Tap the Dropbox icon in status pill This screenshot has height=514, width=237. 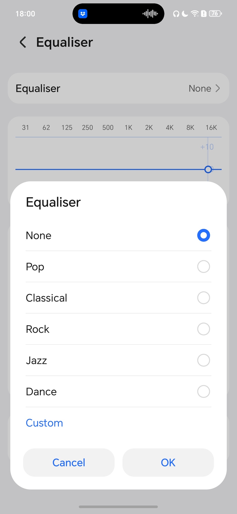tap(83, 14)
